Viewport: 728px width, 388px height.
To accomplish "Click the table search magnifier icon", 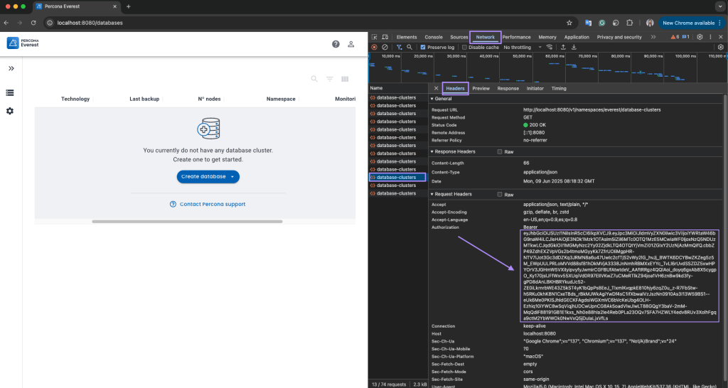I will 314,79.
